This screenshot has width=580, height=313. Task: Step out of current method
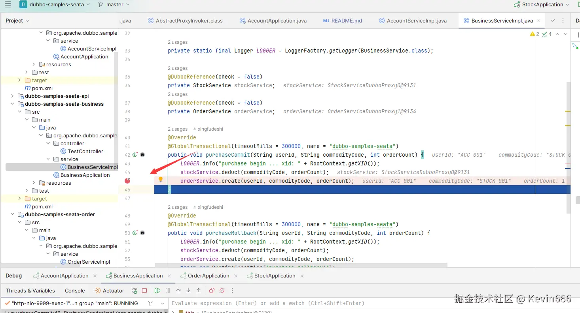pos(199,291)
